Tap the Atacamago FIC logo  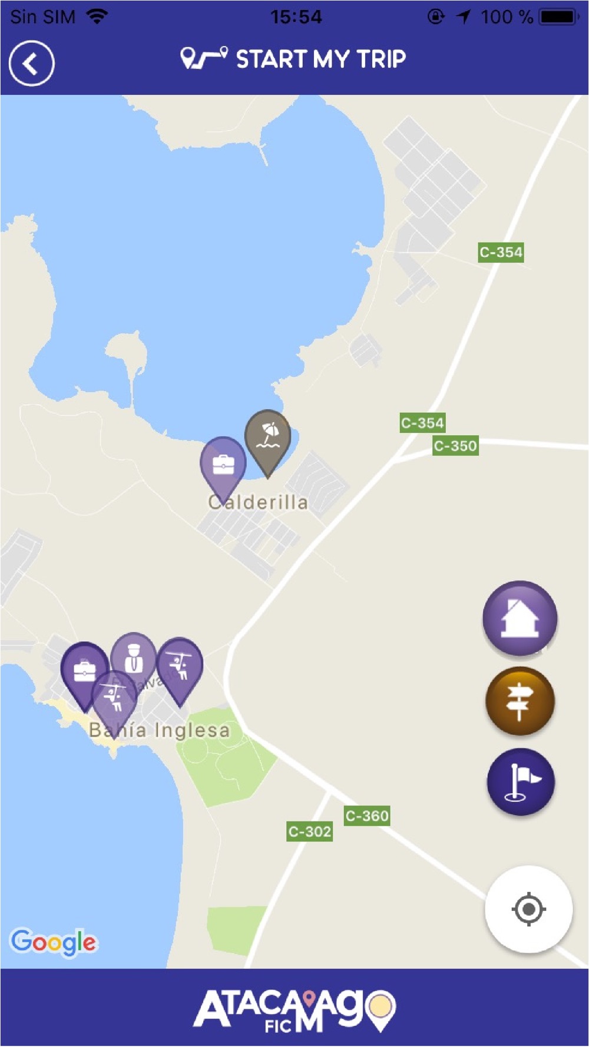pyautogui.click(x=294, y=1009)
